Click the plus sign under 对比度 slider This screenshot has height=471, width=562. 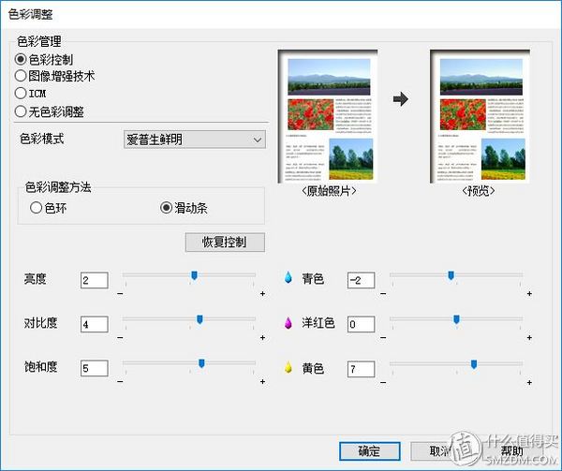(262, 338)
